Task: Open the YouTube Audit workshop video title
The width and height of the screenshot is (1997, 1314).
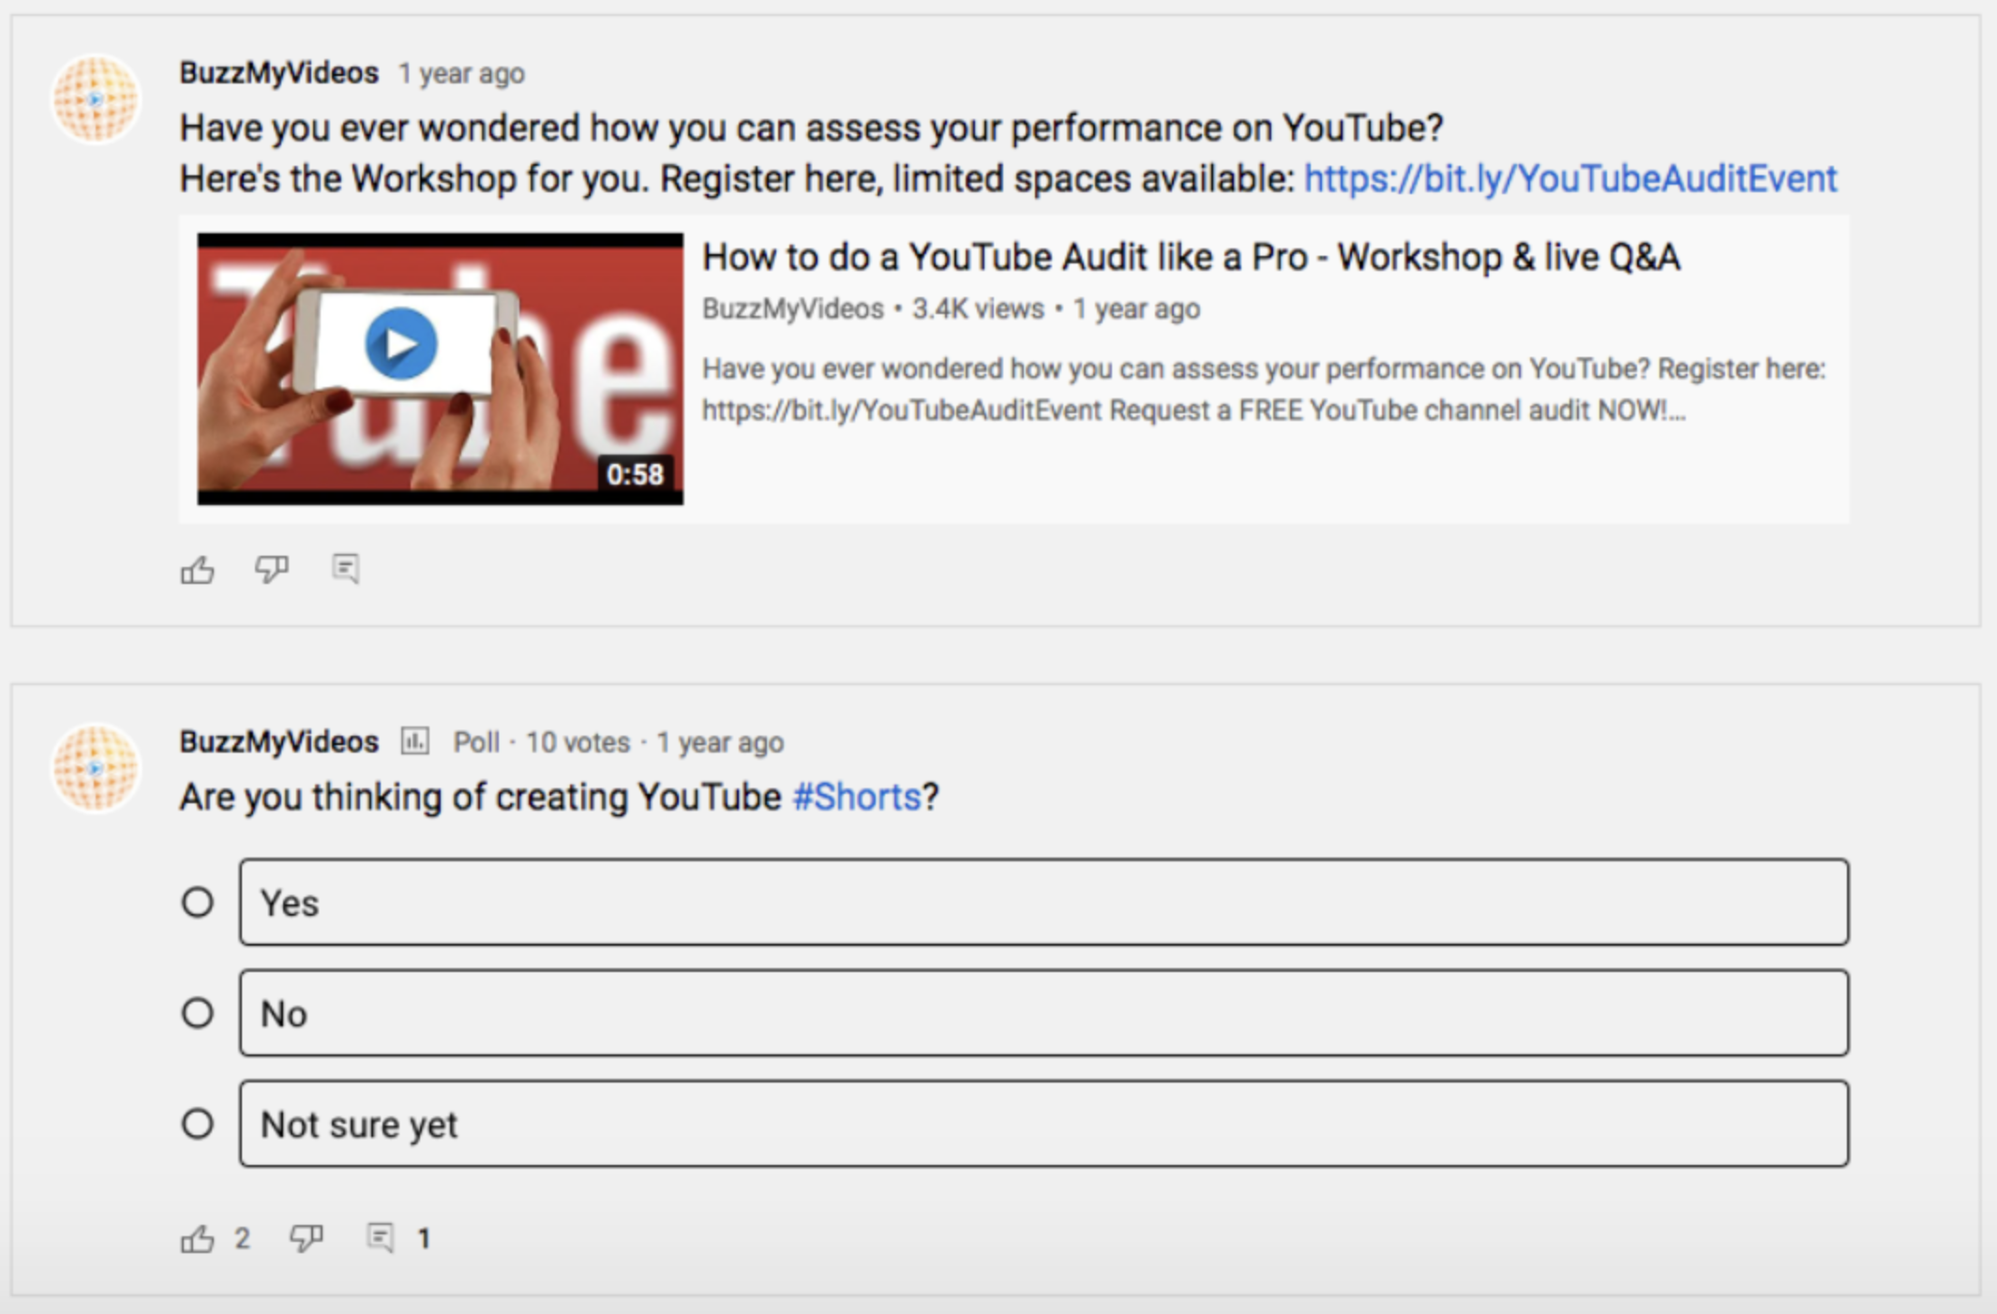Action: tap(1193, 256)
